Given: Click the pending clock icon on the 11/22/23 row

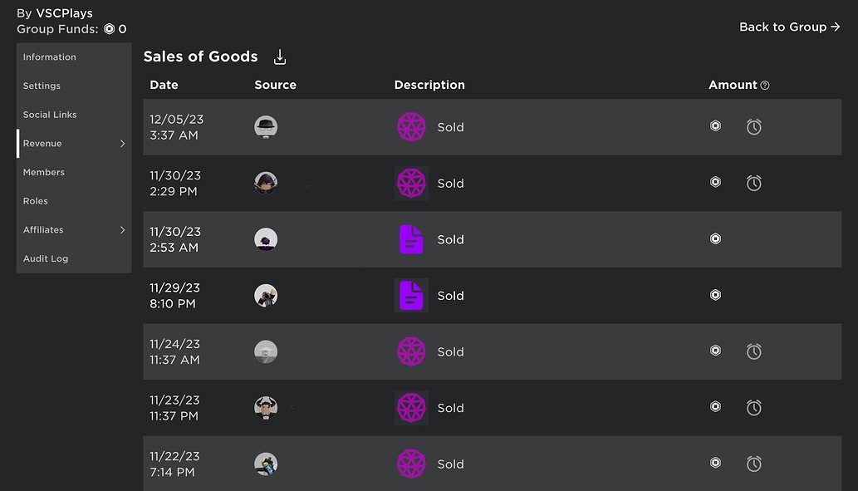Looking at the screenshot, I should (x=753, y=463).
